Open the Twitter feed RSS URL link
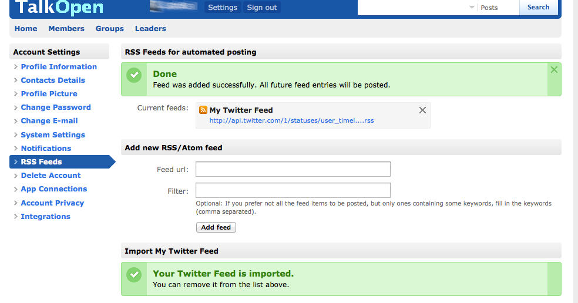This screenshot has height=303, width=578. click(x=291, y=120)
